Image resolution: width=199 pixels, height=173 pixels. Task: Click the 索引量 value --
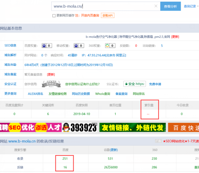pyautogui.click(x=148, y=114)
